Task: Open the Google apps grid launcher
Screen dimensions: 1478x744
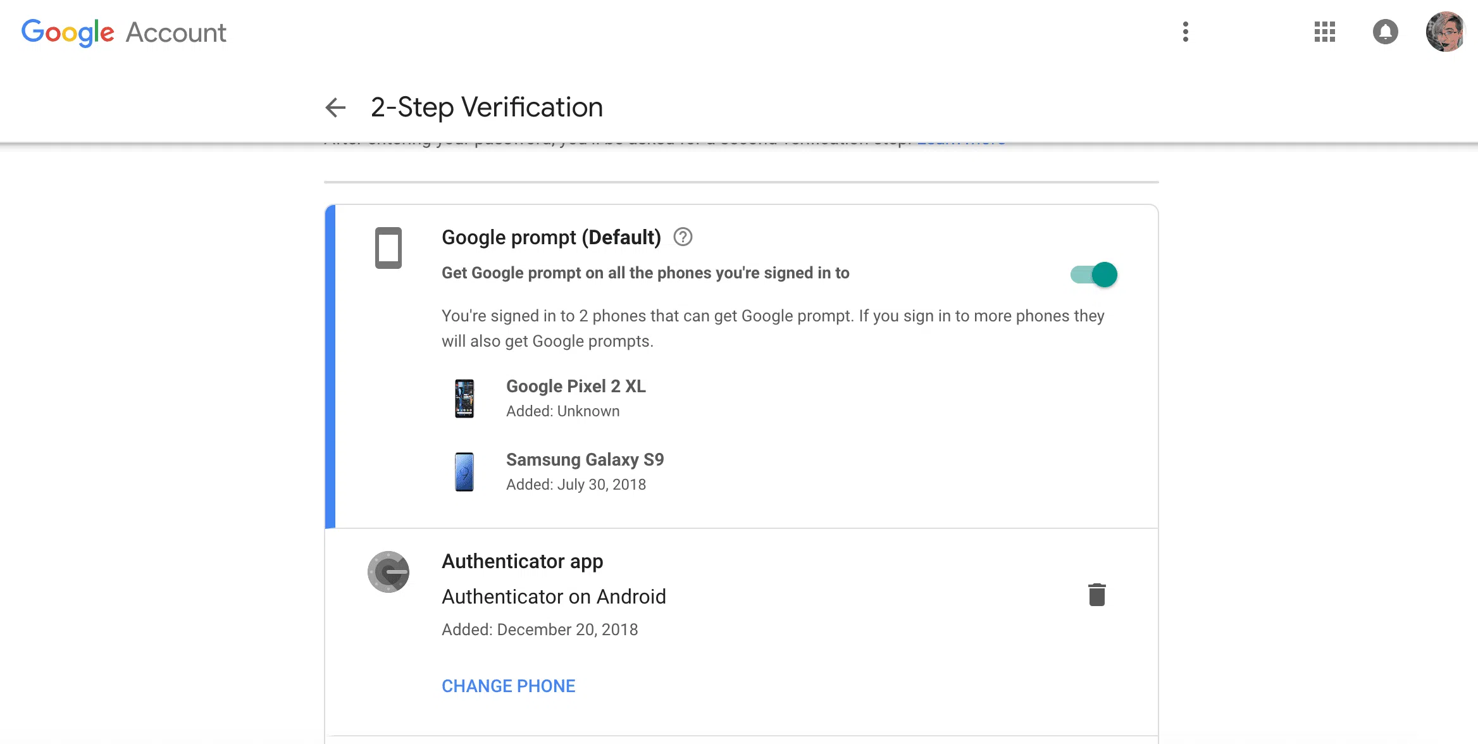Action: (1324, 32)
